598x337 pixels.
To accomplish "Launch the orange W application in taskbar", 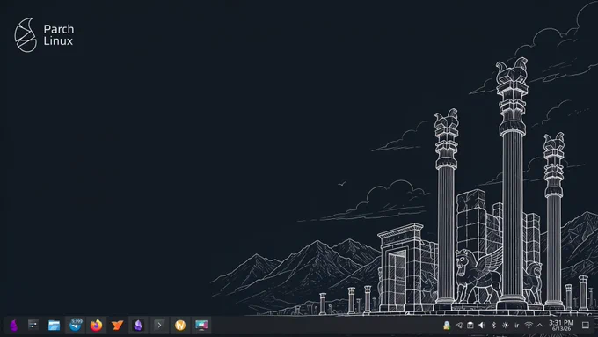I will click(180, 326).
